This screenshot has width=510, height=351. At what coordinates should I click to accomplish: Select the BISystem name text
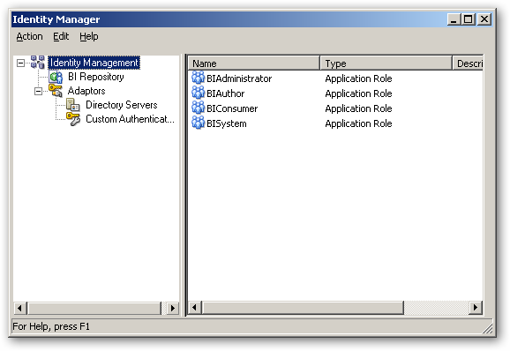227,123
